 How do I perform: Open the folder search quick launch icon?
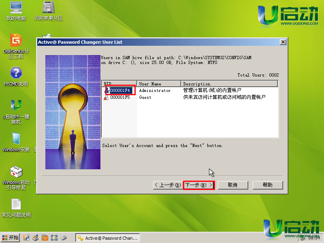45,238
